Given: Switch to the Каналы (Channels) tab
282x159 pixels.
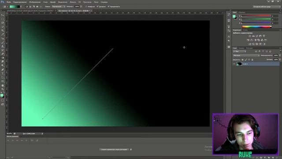Looking at the screenshot, I should click(241, 48).
